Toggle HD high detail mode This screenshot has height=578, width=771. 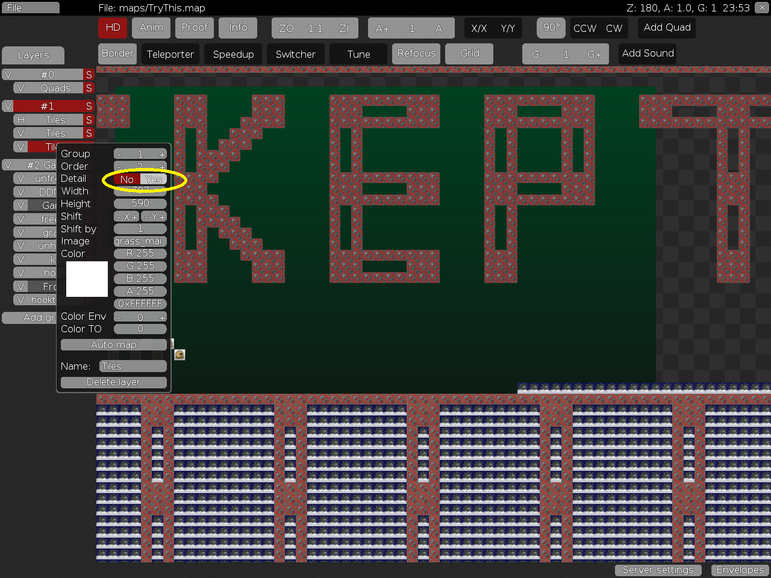pyautogui.click(x=113, y=28)
